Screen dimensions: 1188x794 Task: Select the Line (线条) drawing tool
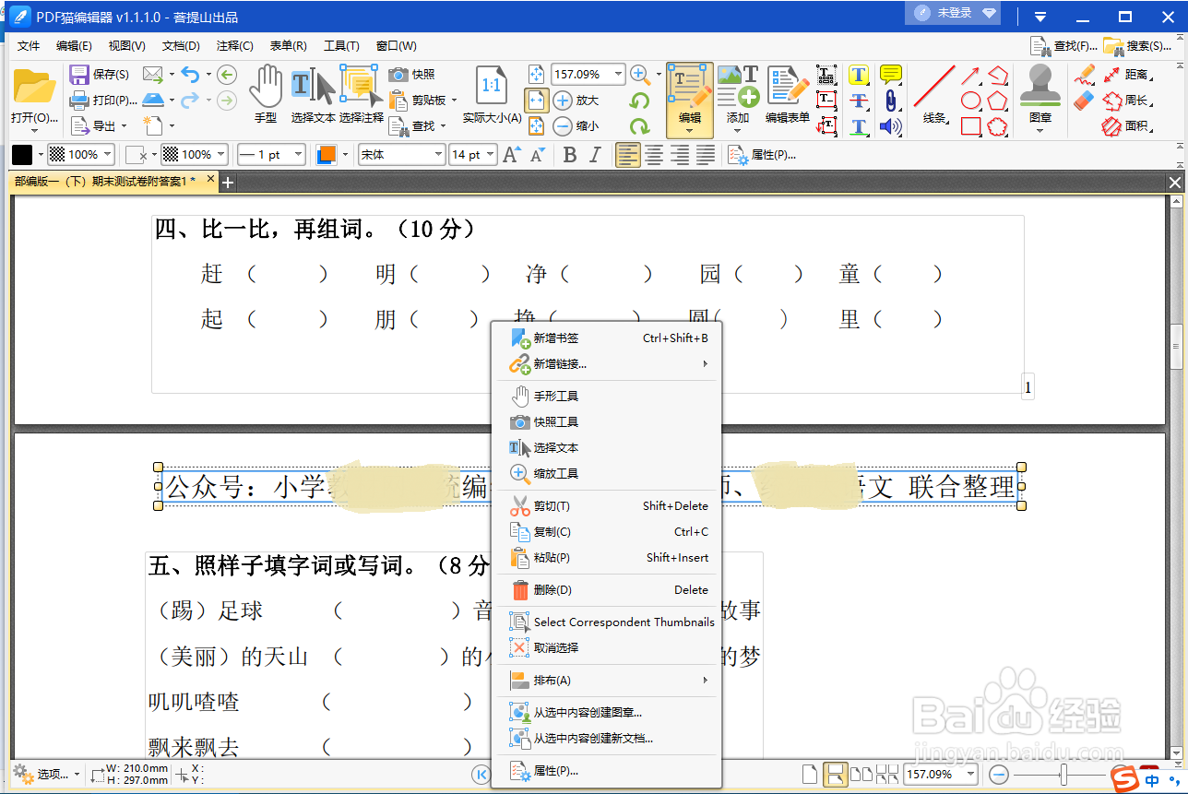[x=934, y=94]
